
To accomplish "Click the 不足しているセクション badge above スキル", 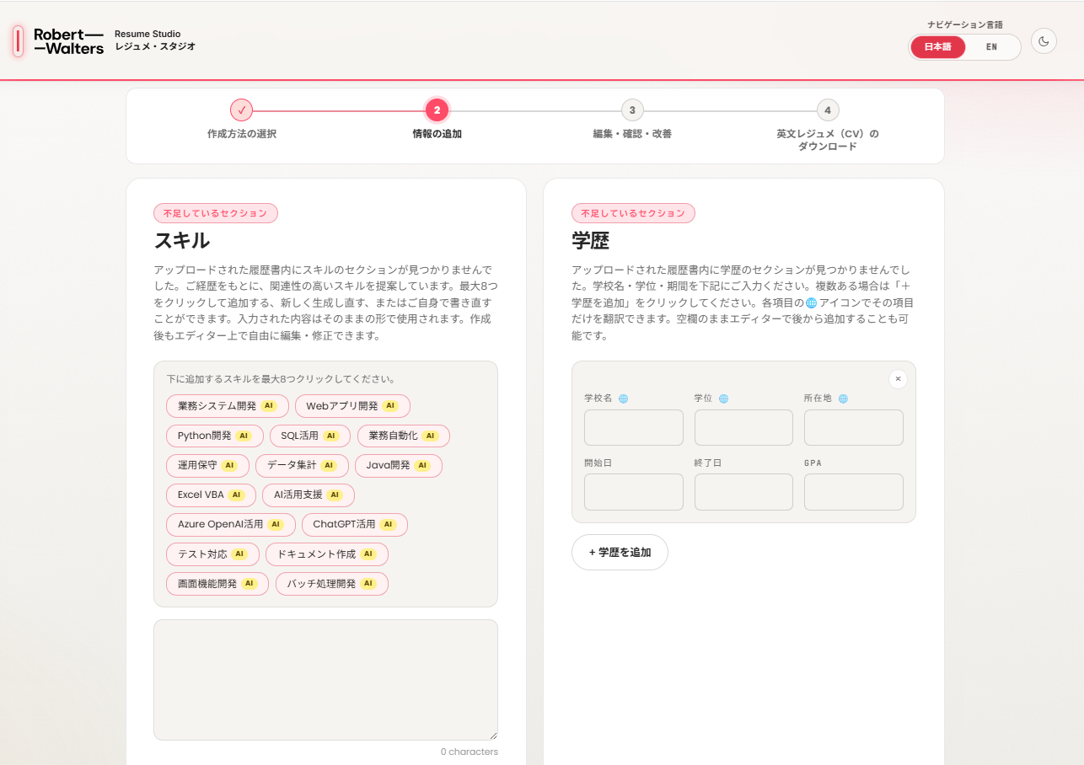I will pyautogui.click(x=216, y=213).
